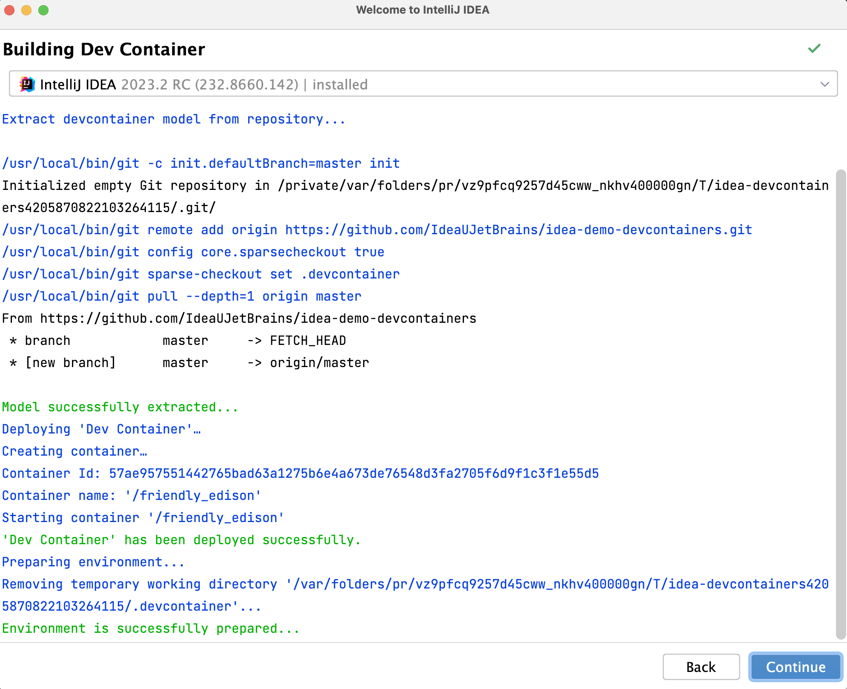
Task: Click '[new branch] master -> origin/master' line
Action: [x=189, y=363]
